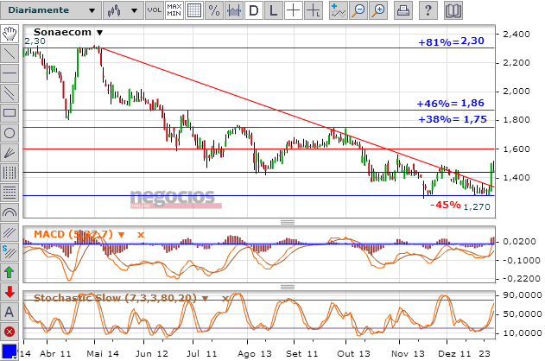Viewport: 545px width, 361px height.
Task: Select the A text annotation tool
Action: 10,312
